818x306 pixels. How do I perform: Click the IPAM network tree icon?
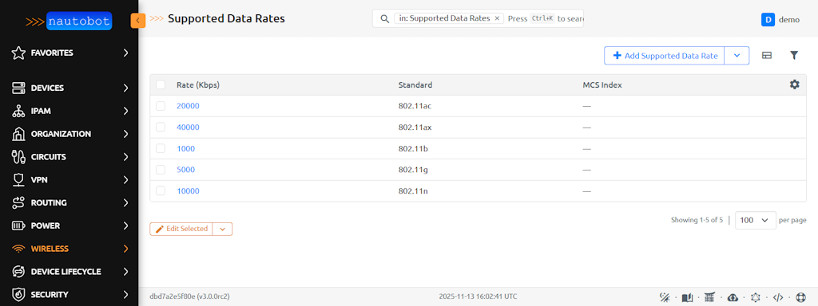click(18, 111)
